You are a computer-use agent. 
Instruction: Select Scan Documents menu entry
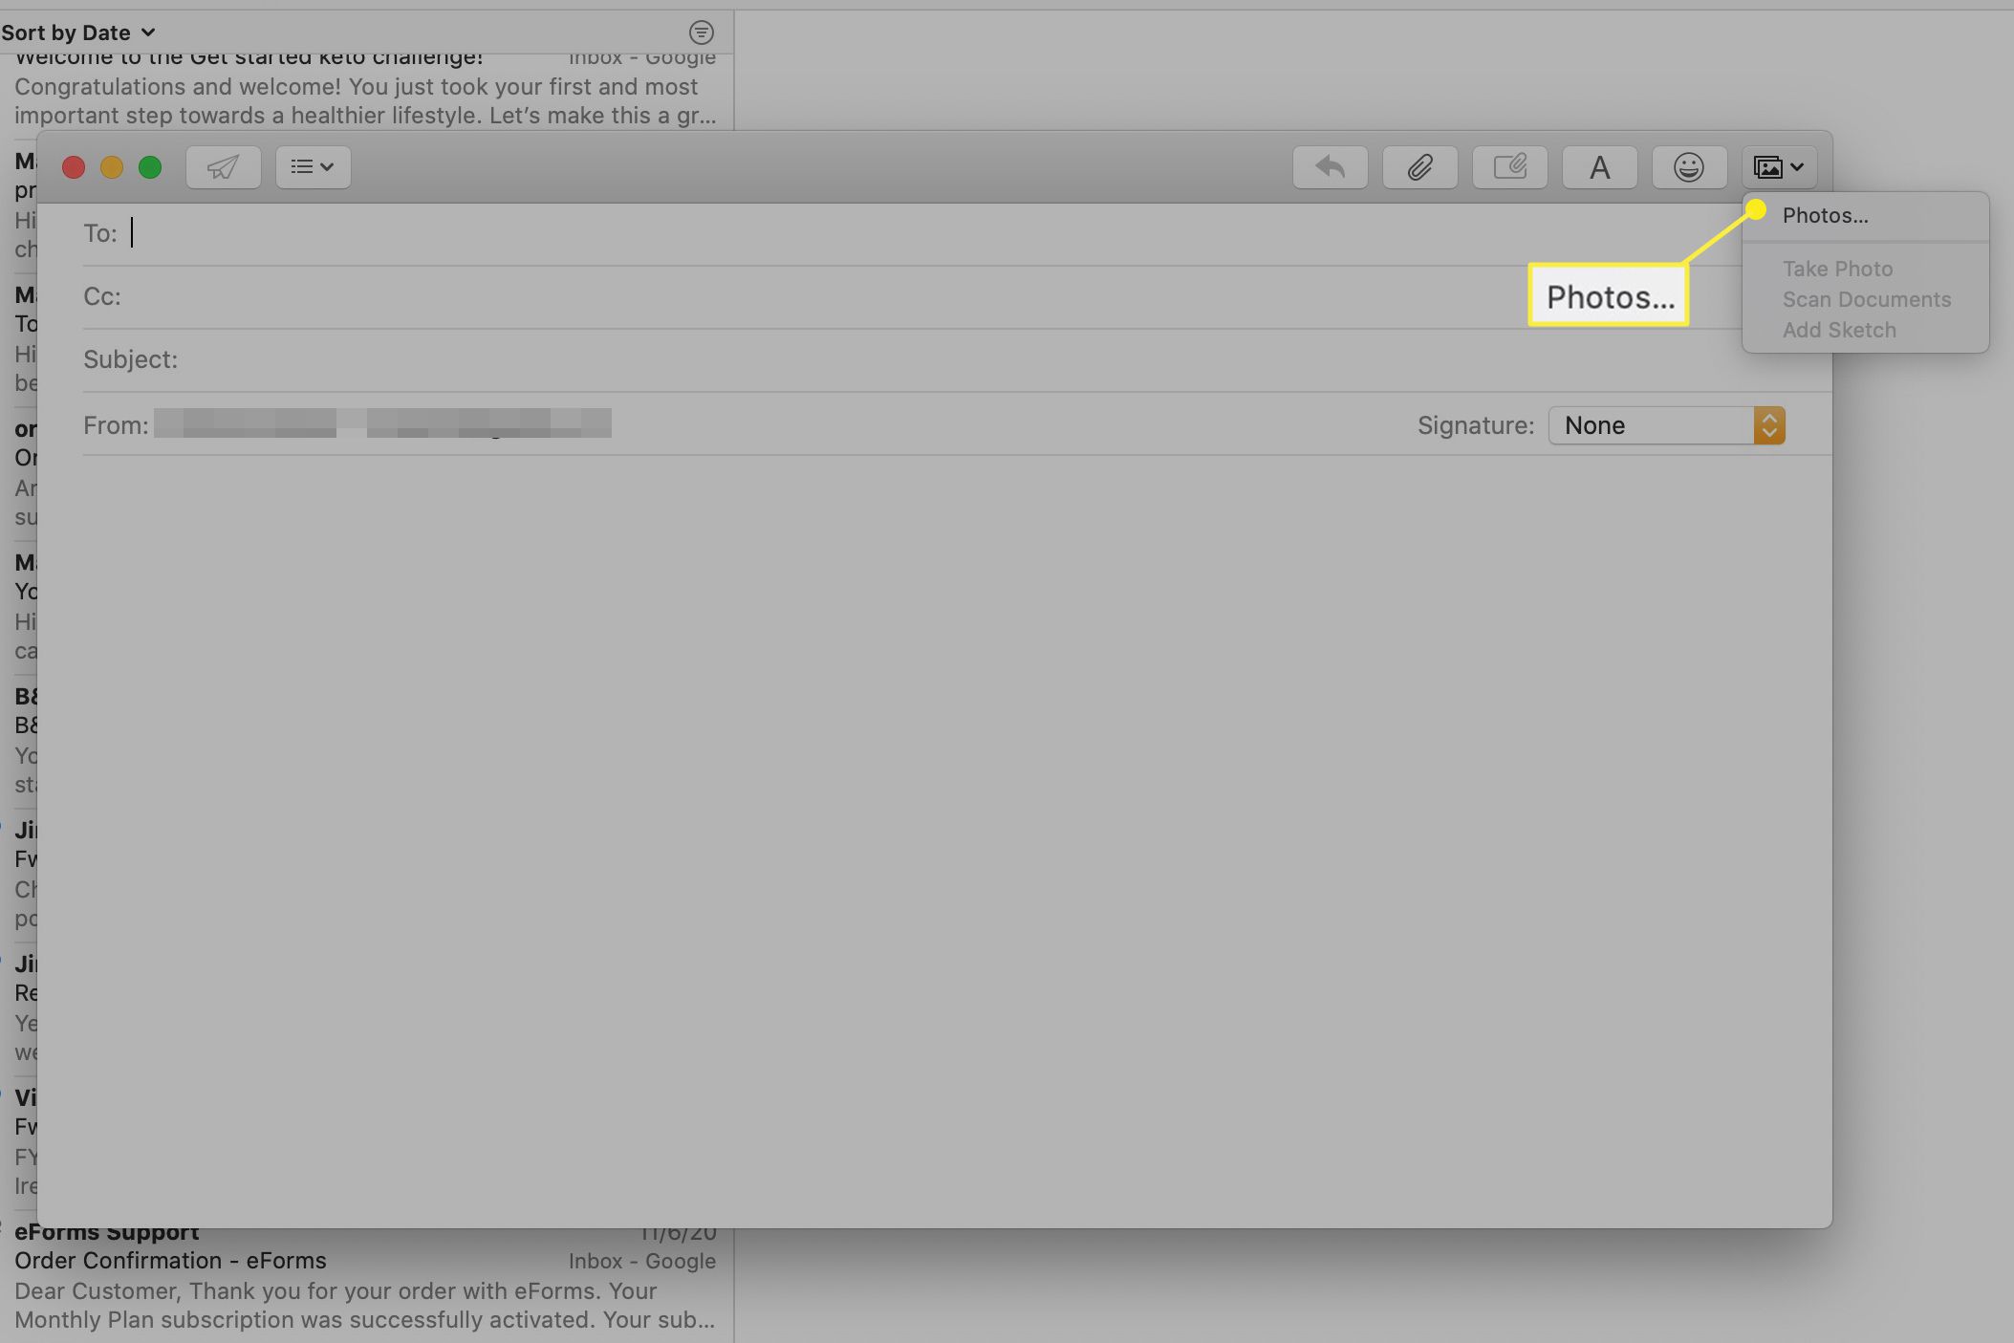click(1865, 299)
